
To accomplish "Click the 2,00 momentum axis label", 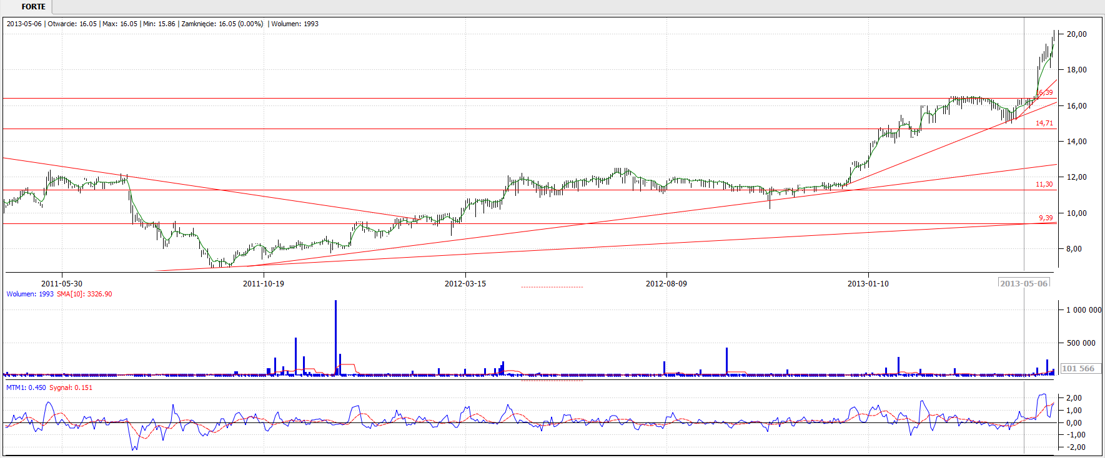I will point(1074,398).
